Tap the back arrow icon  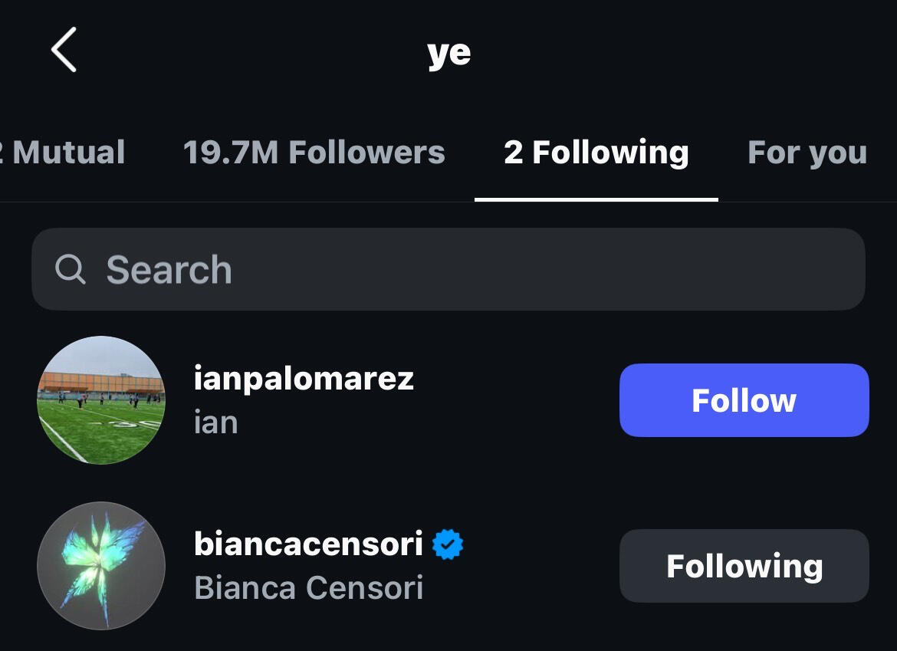64,50
